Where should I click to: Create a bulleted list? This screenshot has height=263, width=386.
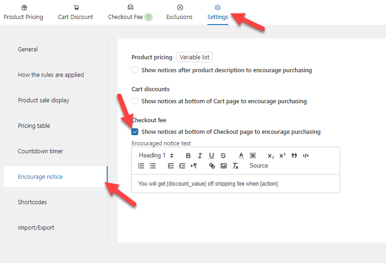[x=153, y=166]
